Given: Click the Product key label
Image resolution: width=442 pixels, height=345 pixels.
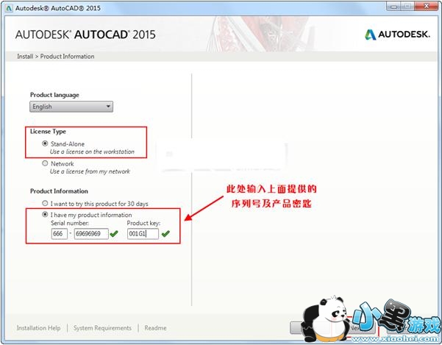Looking at the screenshot, I should click(143, 223).
